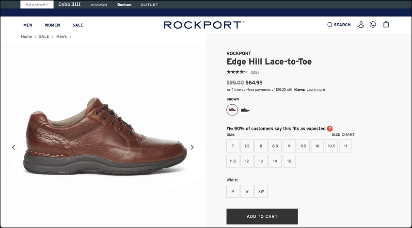Switch to Aravon brand tab
Viewport: 412px width, 228px height.
coord(99,5)
